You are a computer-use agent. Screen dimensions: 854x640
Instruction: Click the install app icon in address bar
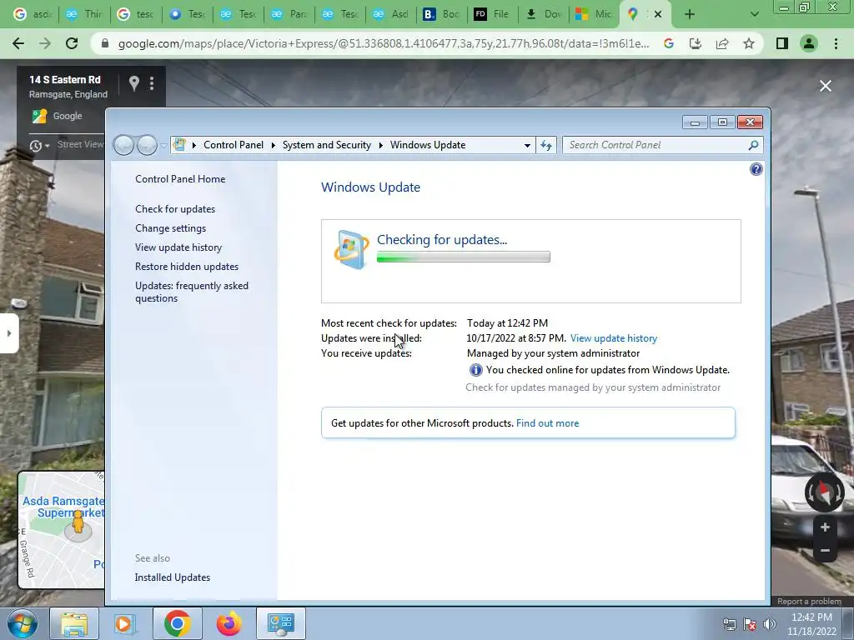[x=696, y=43]
